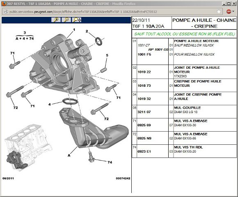
Task: Maximize the Firefox window
Action: pos(229,4)
